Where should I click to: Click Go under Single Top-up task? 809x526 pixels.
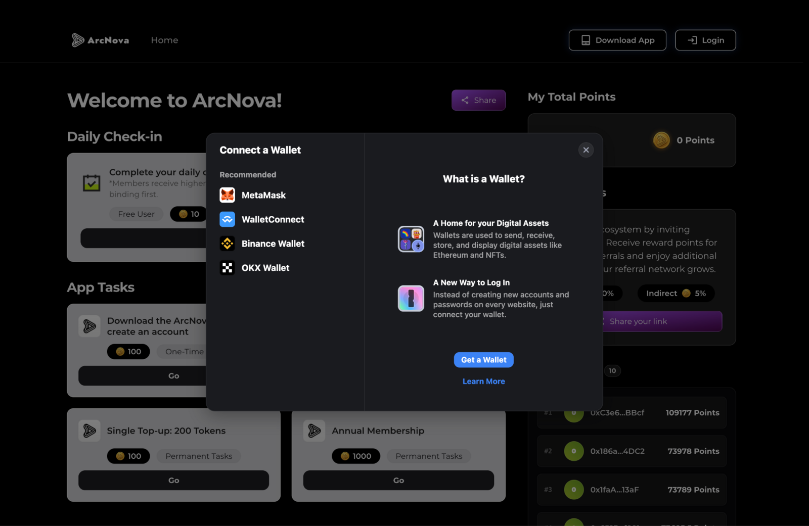173,480
